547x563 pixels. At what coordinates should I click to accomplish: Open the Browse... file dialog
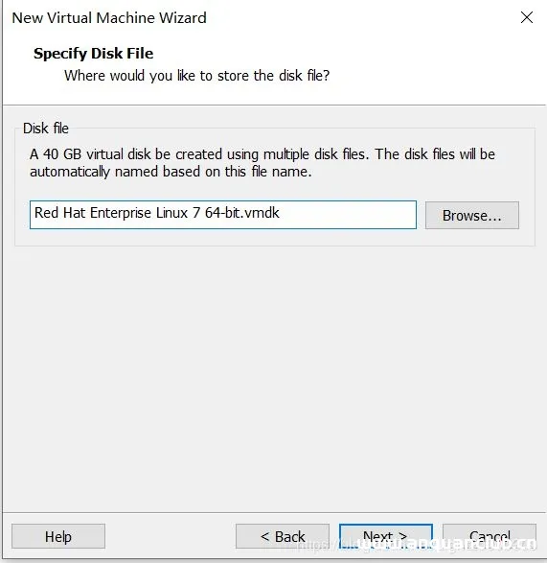(x=472, y=215)
